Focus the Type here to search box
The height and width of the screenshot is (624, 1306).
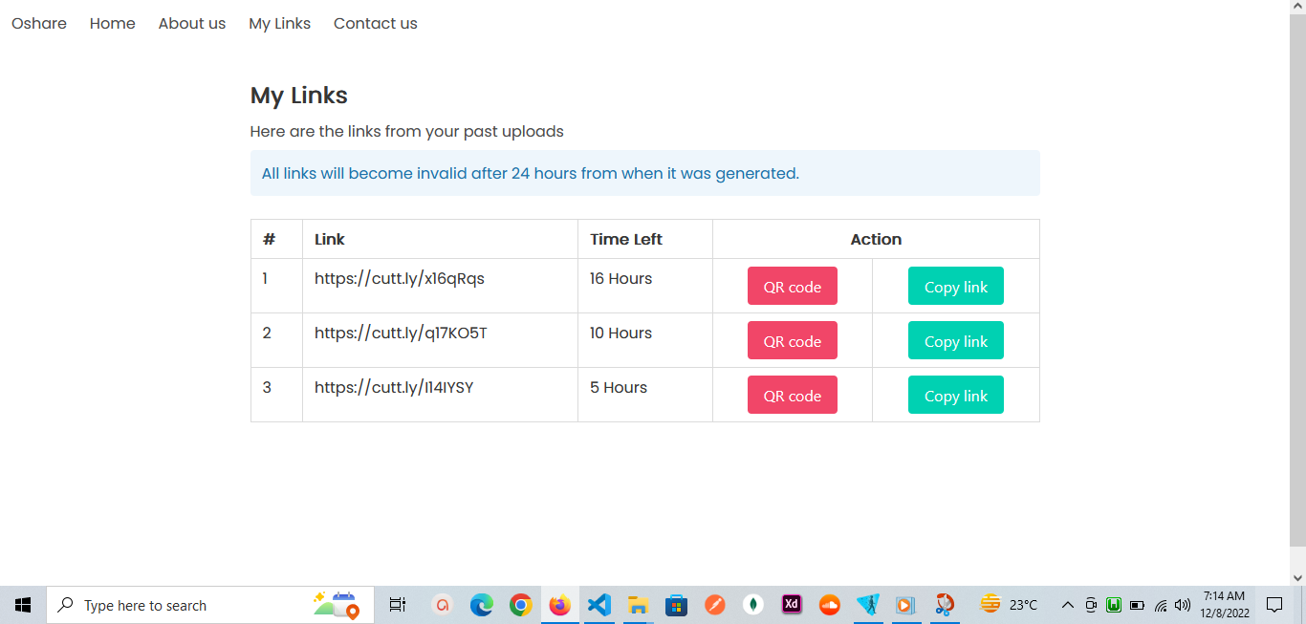tap(210, 605)
